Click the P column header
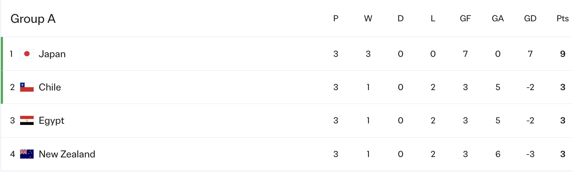 point(336,19)
